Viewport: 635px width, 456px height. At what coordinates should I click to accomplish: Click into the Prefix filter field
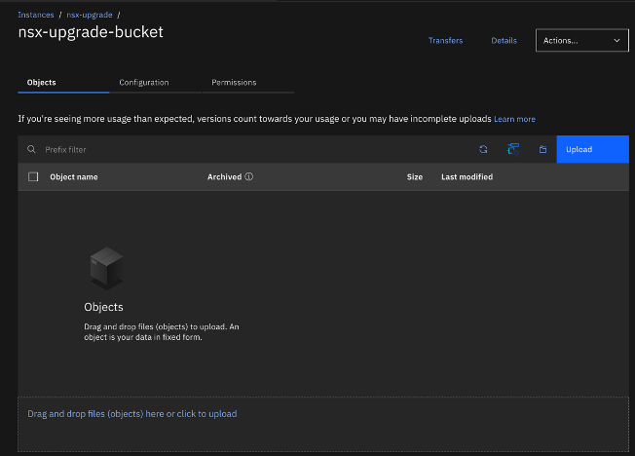pyautogui.click(x=243, y=149)
